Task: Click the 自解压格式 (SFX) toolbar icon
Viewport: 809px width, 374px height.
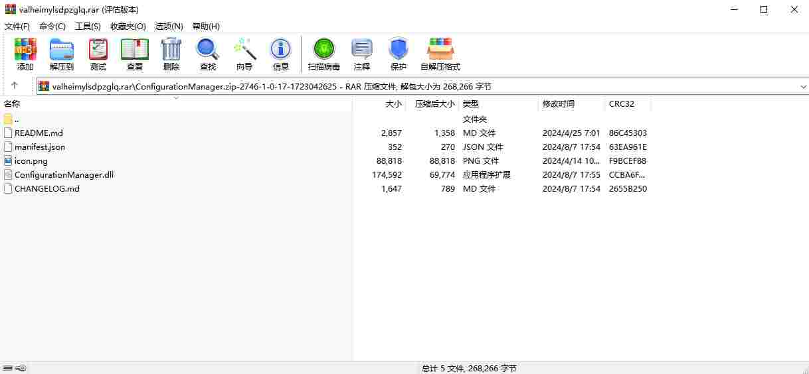Action: coord(440,49)
